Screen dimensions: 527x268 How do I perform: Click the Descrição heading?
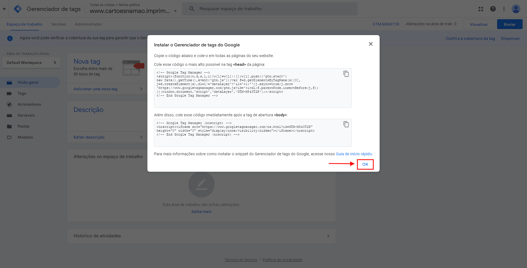[x=88, y=110]
